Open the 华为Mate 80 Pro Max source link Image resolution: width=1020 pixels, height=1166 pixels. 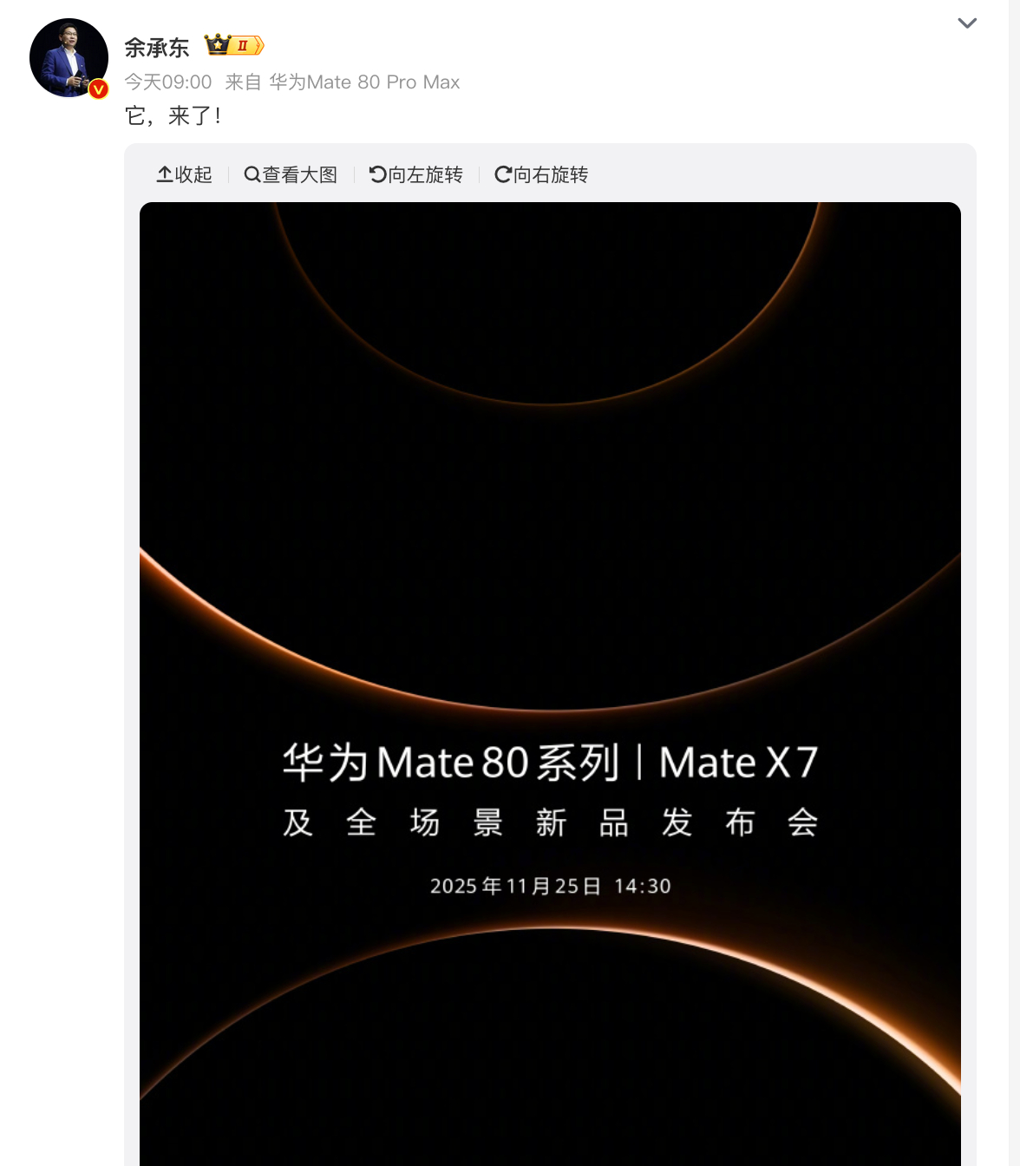click(x=364, y=82)
